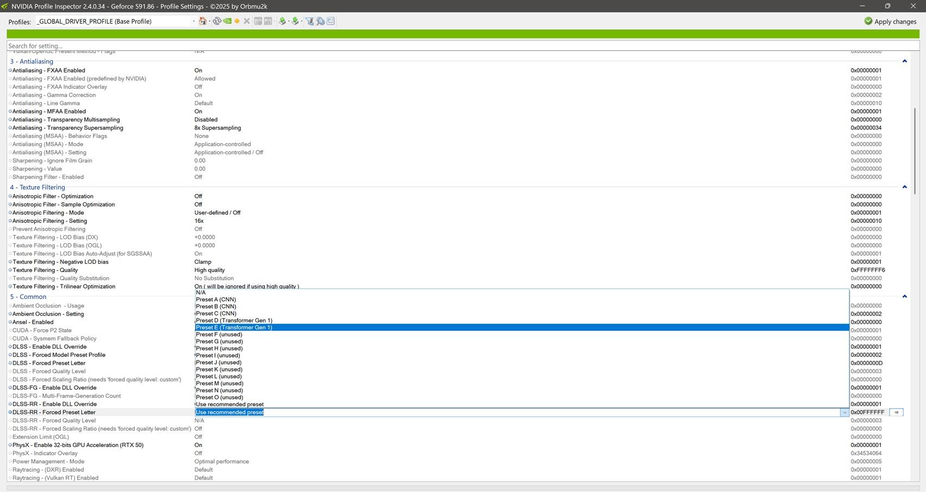926x492 pixels.
Task: Click the magnifier scan icon in the toolbar
Action: coord(320,21)
